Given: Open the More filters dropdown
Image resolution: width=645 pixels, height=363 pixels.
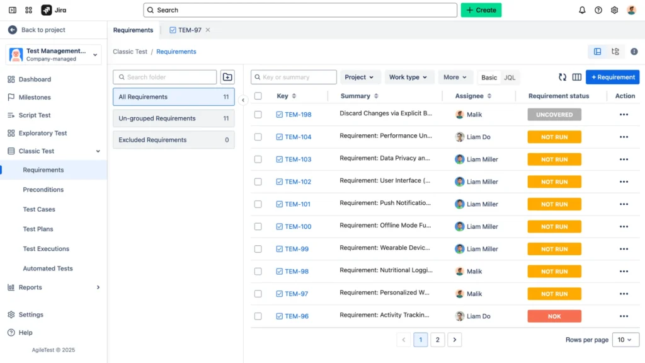Looking at the screenshot, I should [x=455, y=77].
